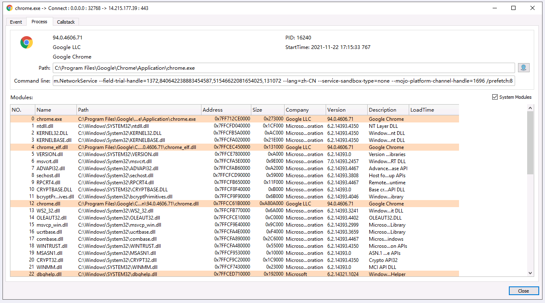545x303 pixels.
Task: Sort by the Size column header
Action: point(268,110)
